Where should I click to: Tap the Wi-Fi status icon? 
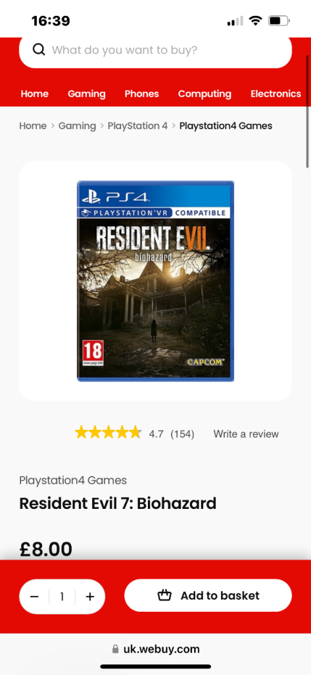click(256, 20)
